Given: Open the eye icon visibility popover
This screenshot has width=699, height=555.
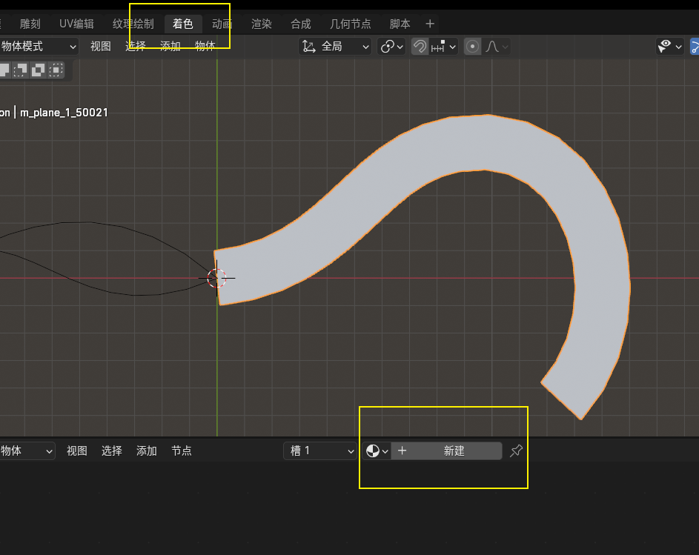Looking at the screenshot, I should pos(669,47).
